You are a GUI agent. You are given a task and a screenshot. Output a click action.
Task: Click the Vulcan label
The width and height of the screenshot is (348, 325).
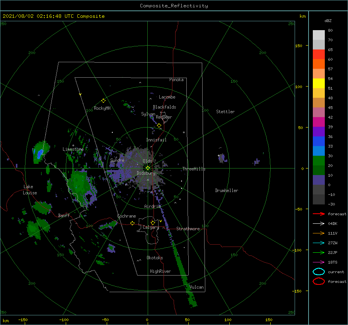pos(196,287)
